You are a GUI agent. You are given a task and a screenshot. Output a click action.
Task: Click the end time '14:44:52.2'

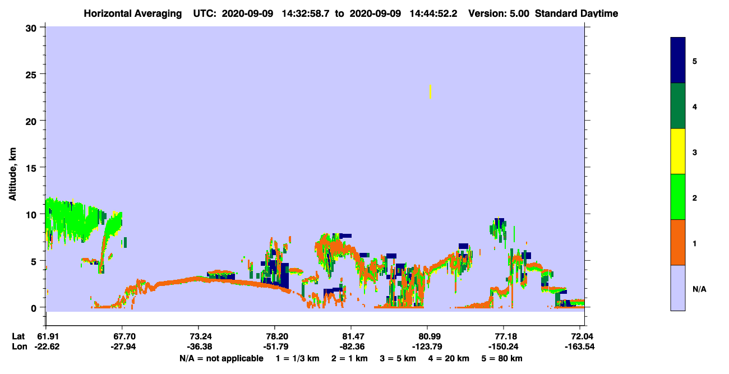[433, 13]
